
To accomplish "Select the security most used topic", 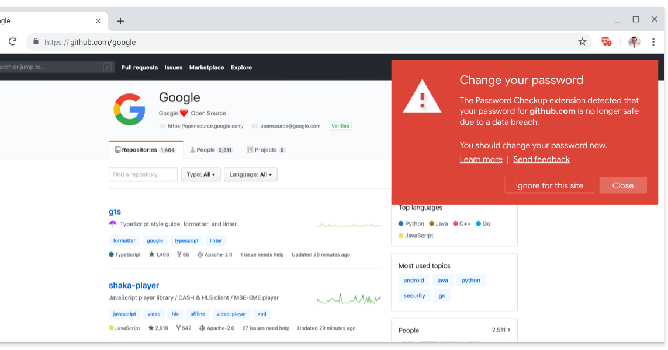I will (x=414, y=296).
